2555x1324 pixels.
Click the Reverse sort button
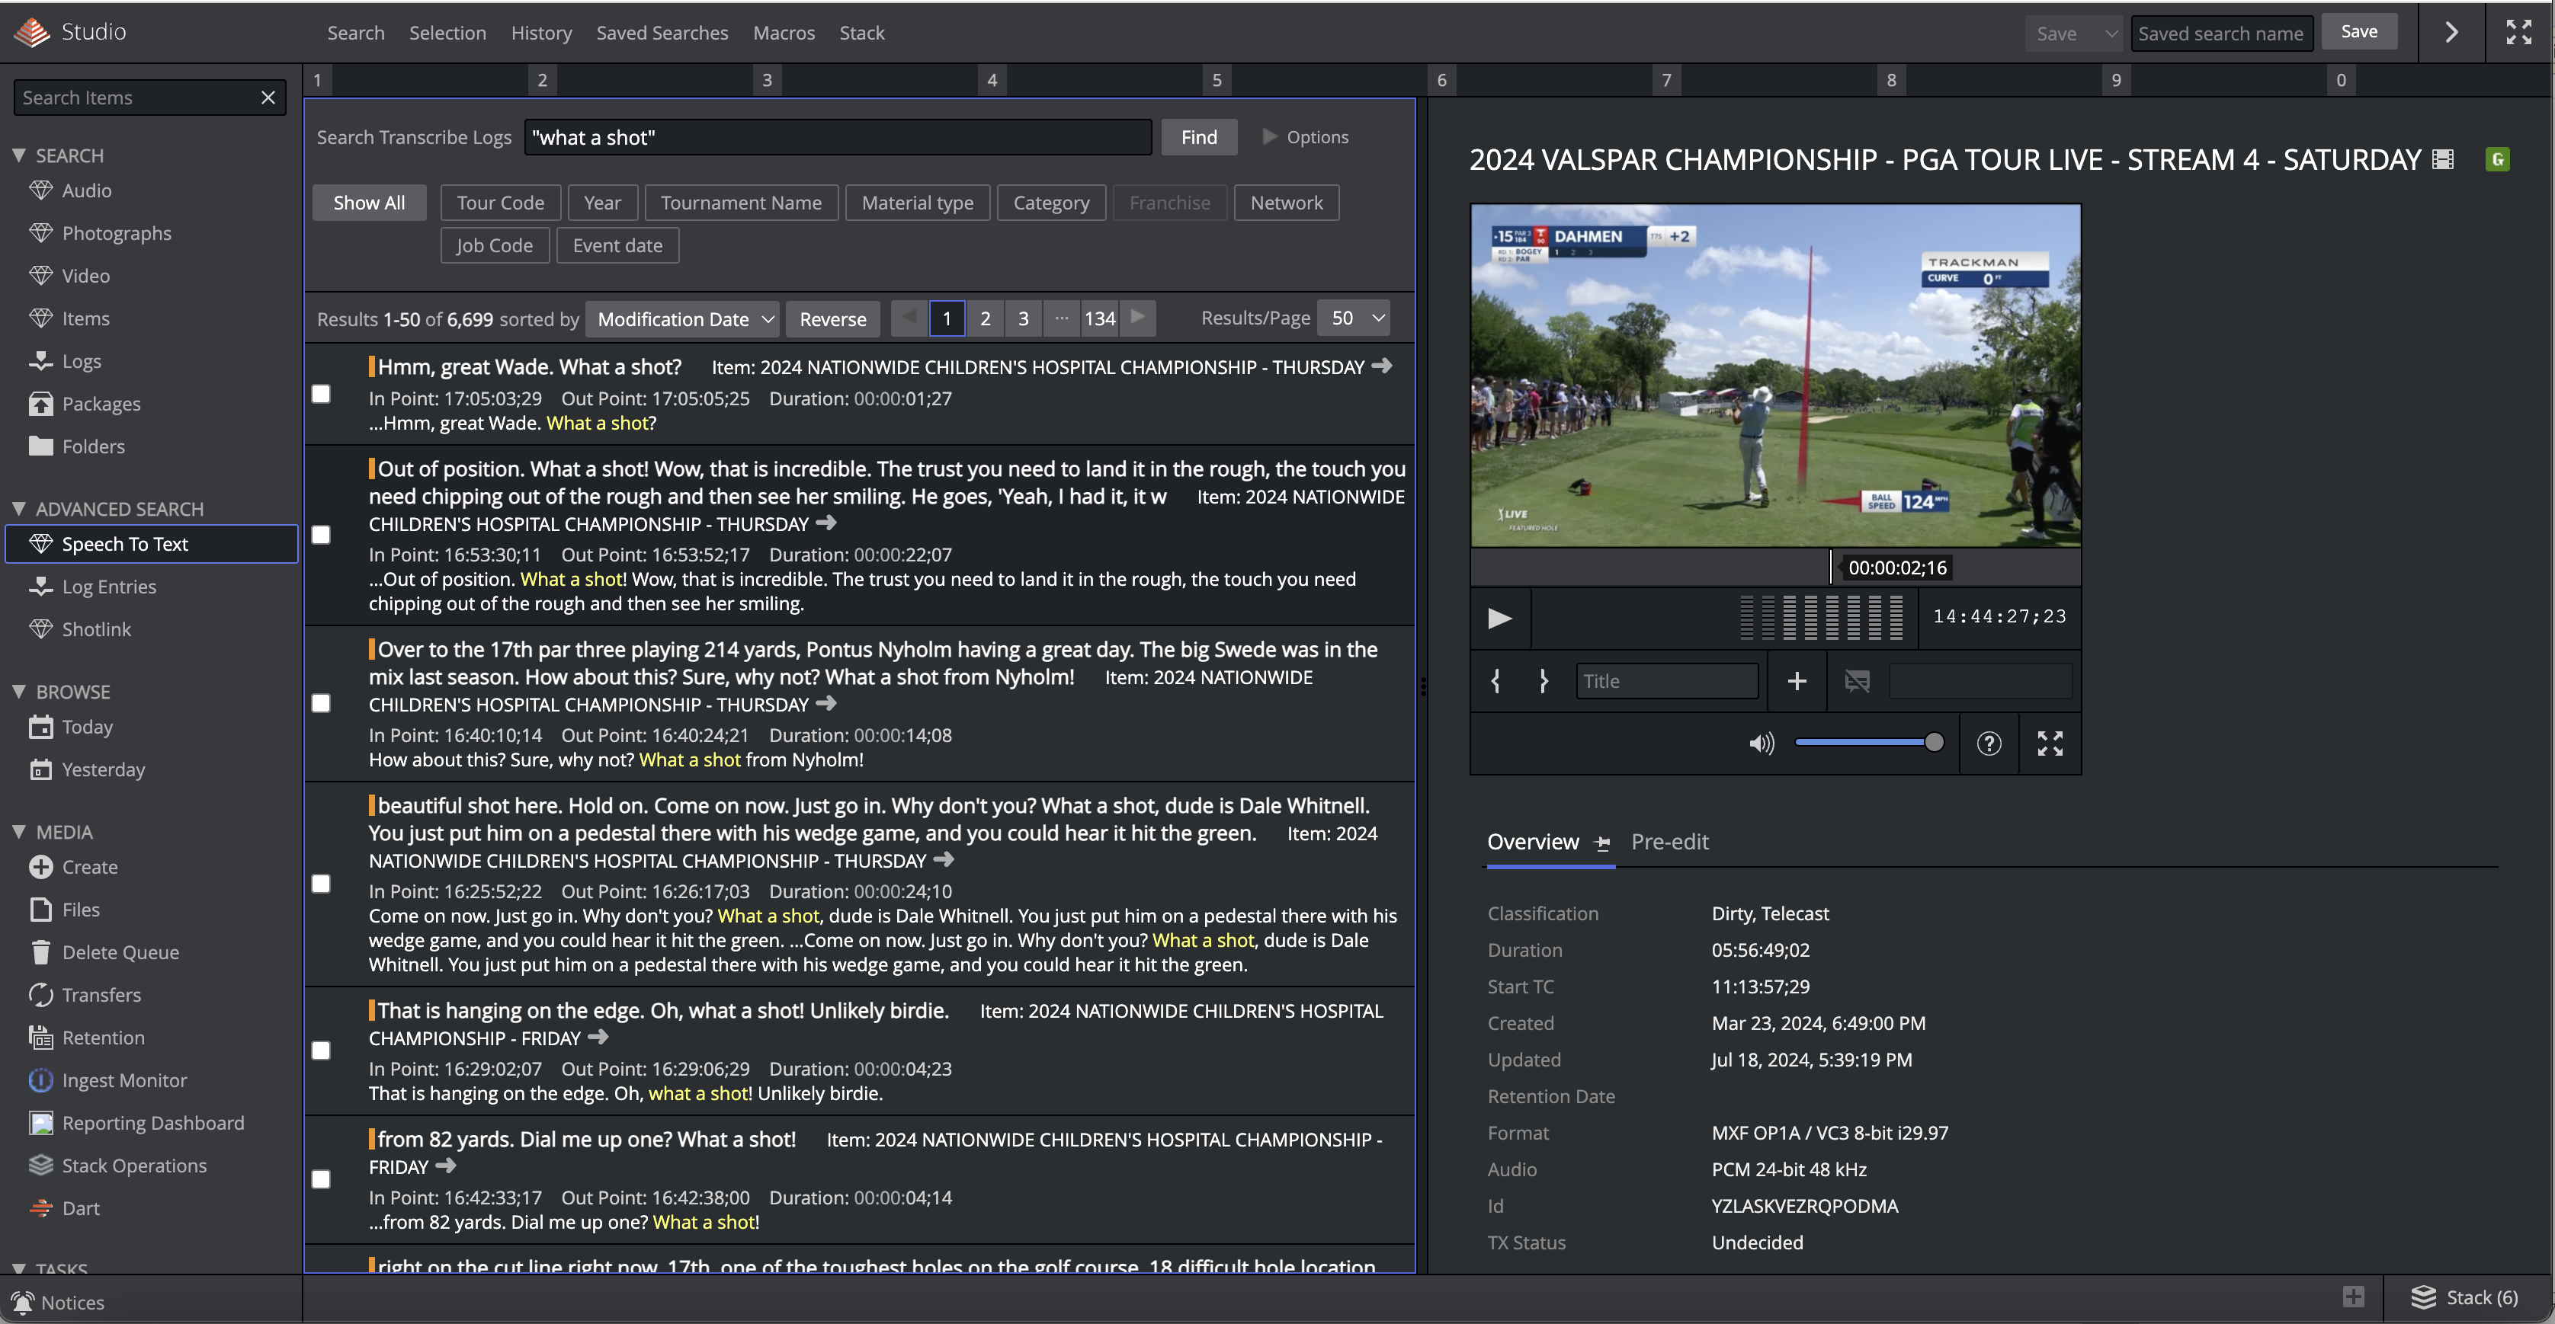pos(832,319)
